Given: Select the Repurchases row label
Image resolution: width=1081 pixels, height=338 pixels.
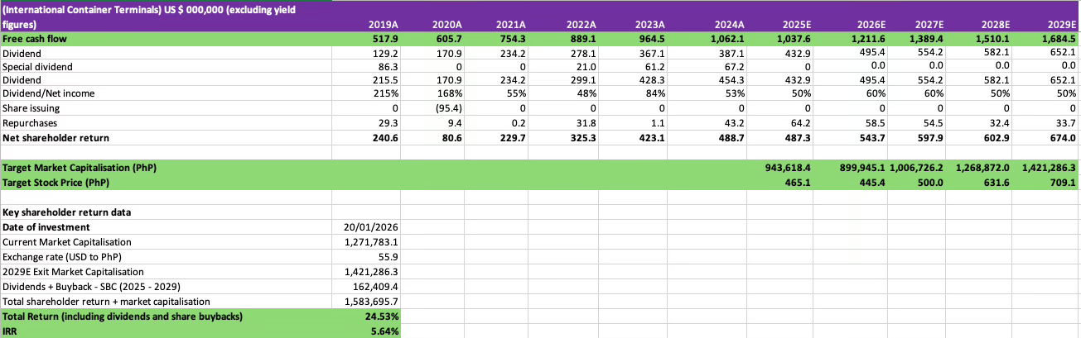Looking at the screenshot, I should pos(30,122).
